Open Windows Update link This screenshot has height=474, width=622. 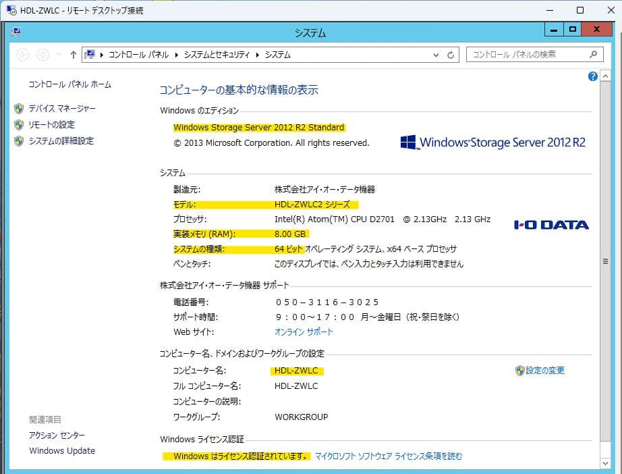62,450
